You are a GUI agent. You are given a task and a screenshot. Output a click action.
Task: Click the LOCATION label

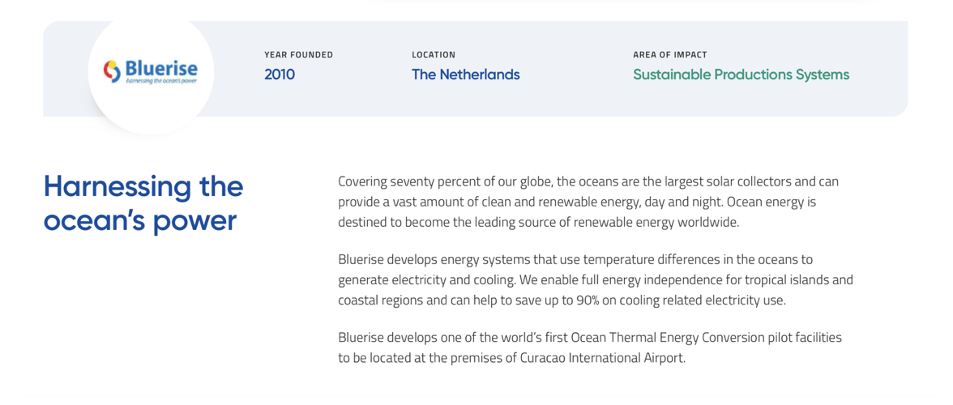[434, 55]
